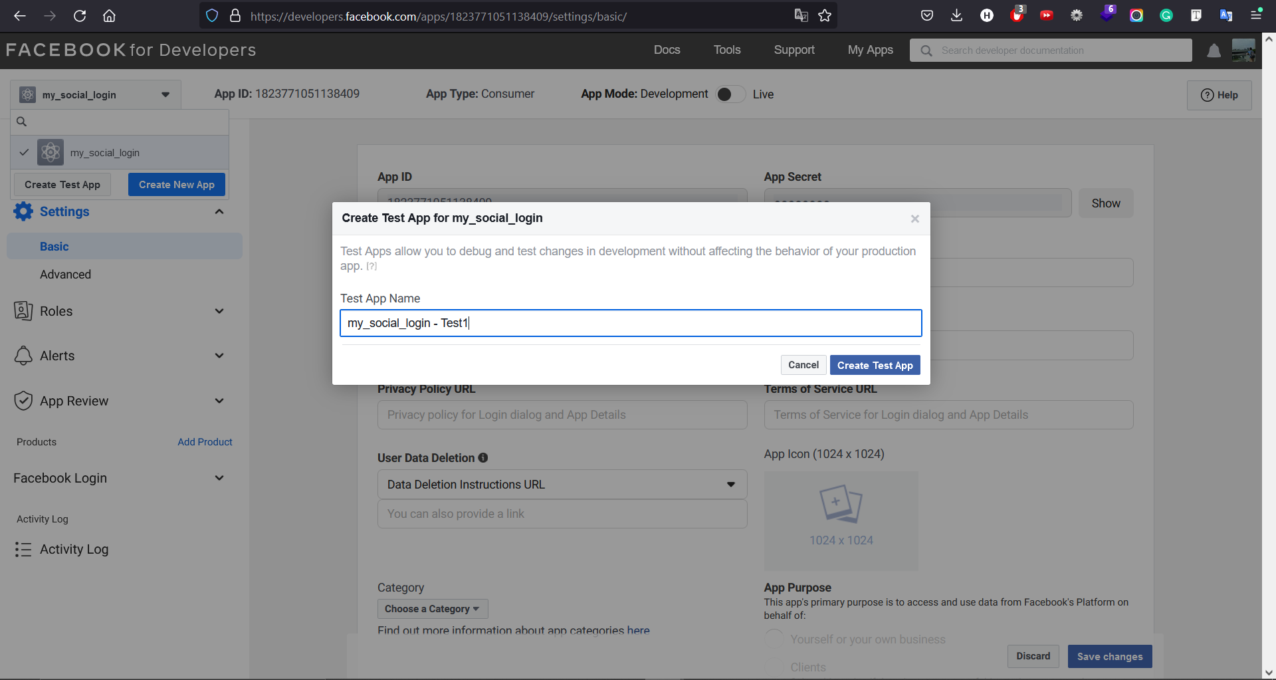Click the padlock site security icon
The image size is (1276, 680).
[x=235, y=16]
